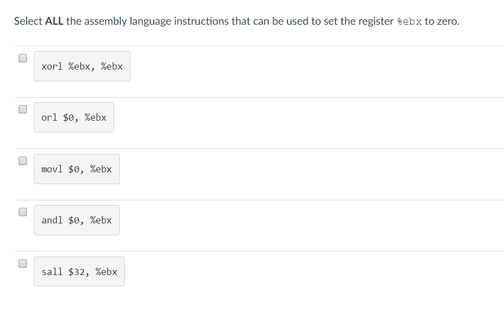Select the movl $0, %ebx checkbox

pos(23,161)
